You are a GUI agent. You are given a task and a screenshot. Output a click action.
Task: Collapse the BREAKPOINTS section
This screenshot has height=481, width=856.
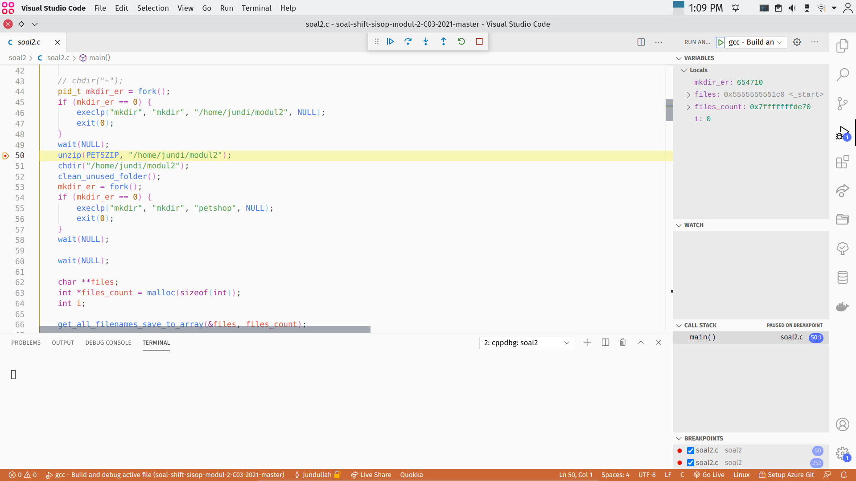pos(679,439)
